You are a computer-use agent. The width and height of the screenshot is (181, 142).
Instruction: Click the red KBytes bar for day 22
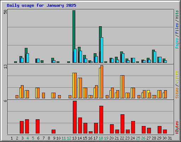coord(122,124)
